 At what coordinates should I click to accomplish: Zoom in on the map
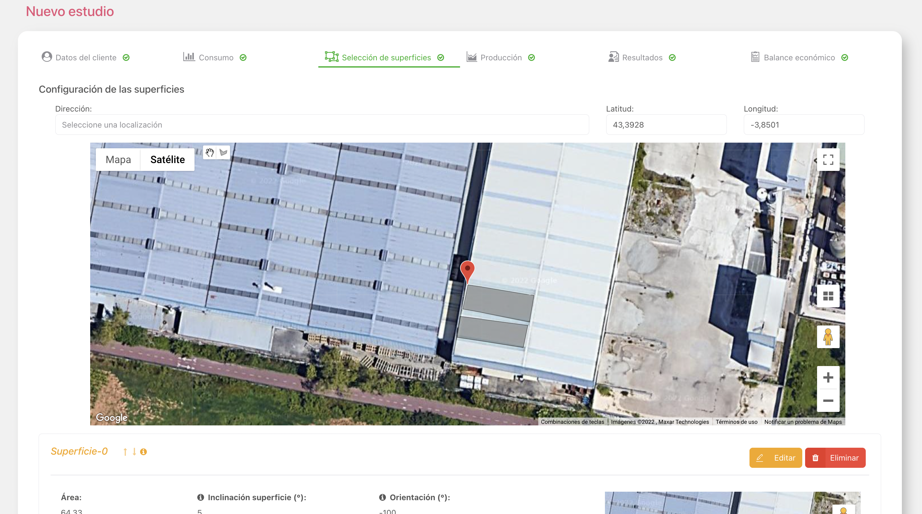(828, 377)
